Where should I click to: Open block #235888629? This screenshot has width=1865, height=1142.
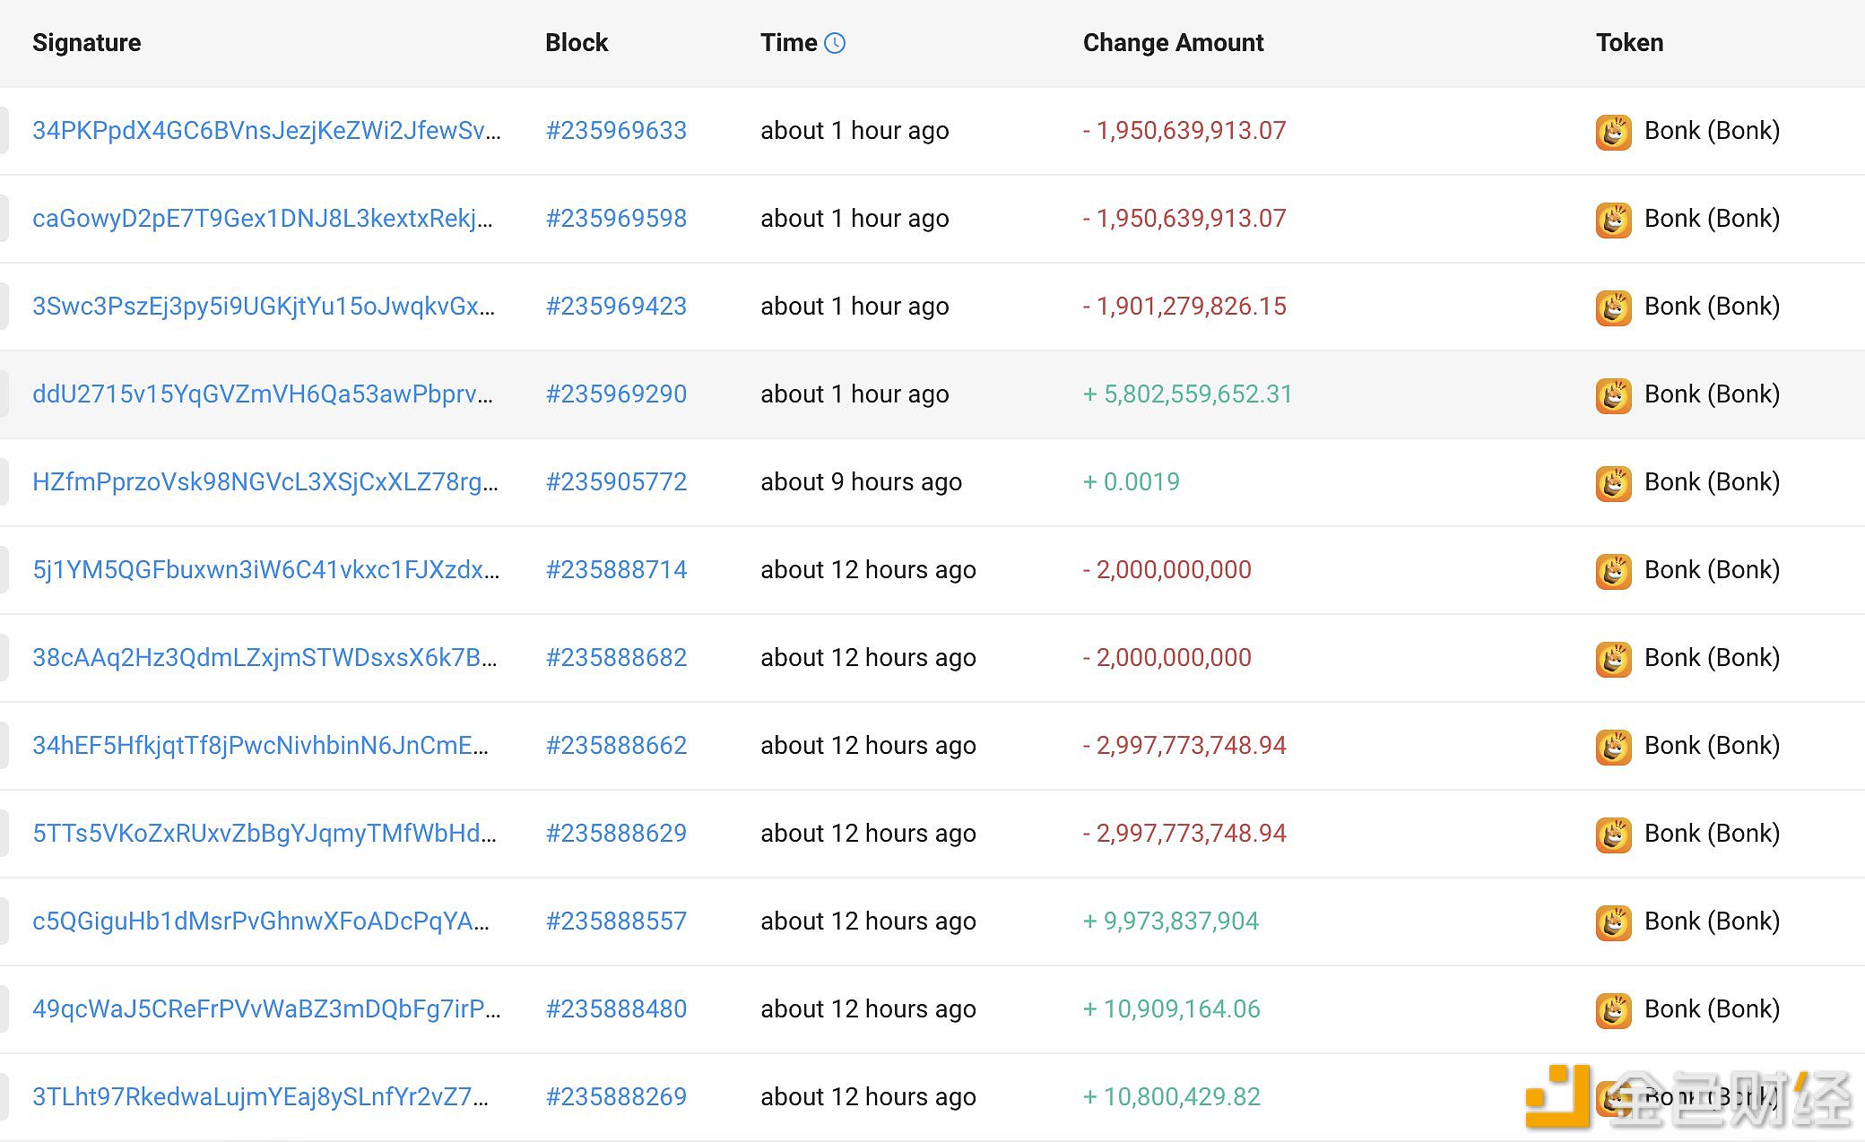click(616, 834)
